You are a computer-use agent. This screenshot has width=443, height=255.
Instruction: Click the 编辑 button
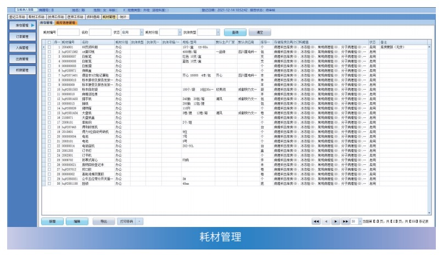click(x=77, y=221)
